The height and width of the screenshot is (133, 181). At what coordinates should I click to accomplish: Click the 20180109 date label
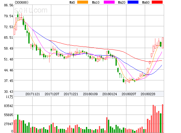pyautogui.click(x=90, y=94)
